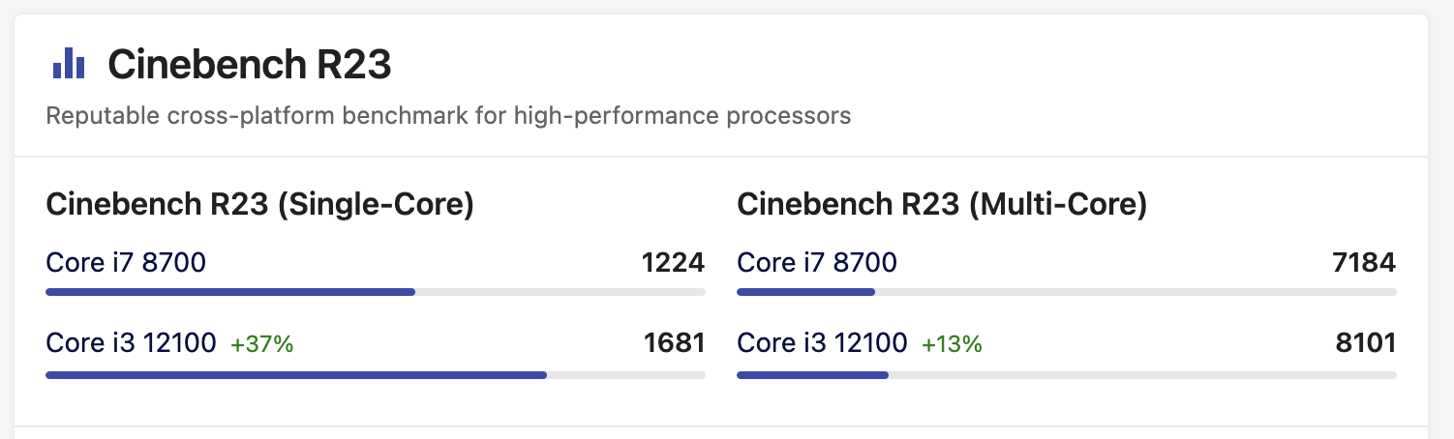
Task: Click the Core i3 12100 multi-core progress bar
Action: (x=1067, y=374)
